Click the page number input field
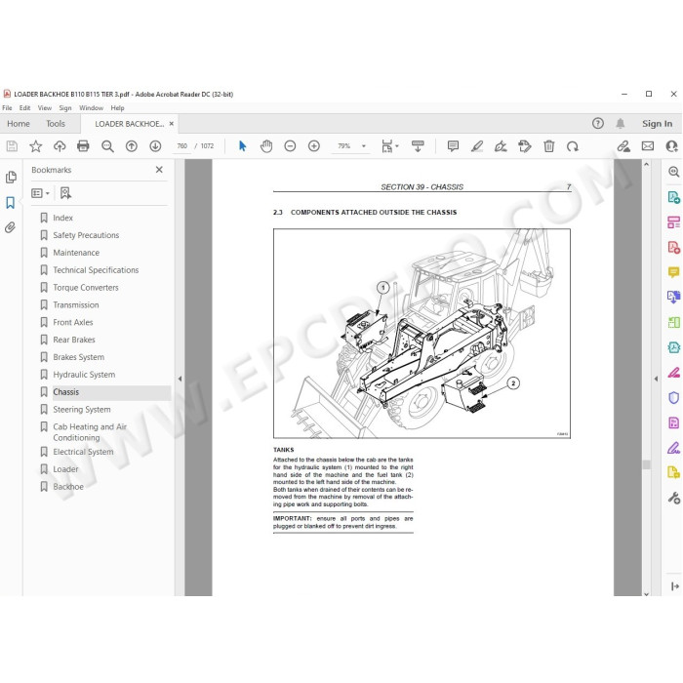Viewport: 683px width, 683px height. tap(181, 146)
